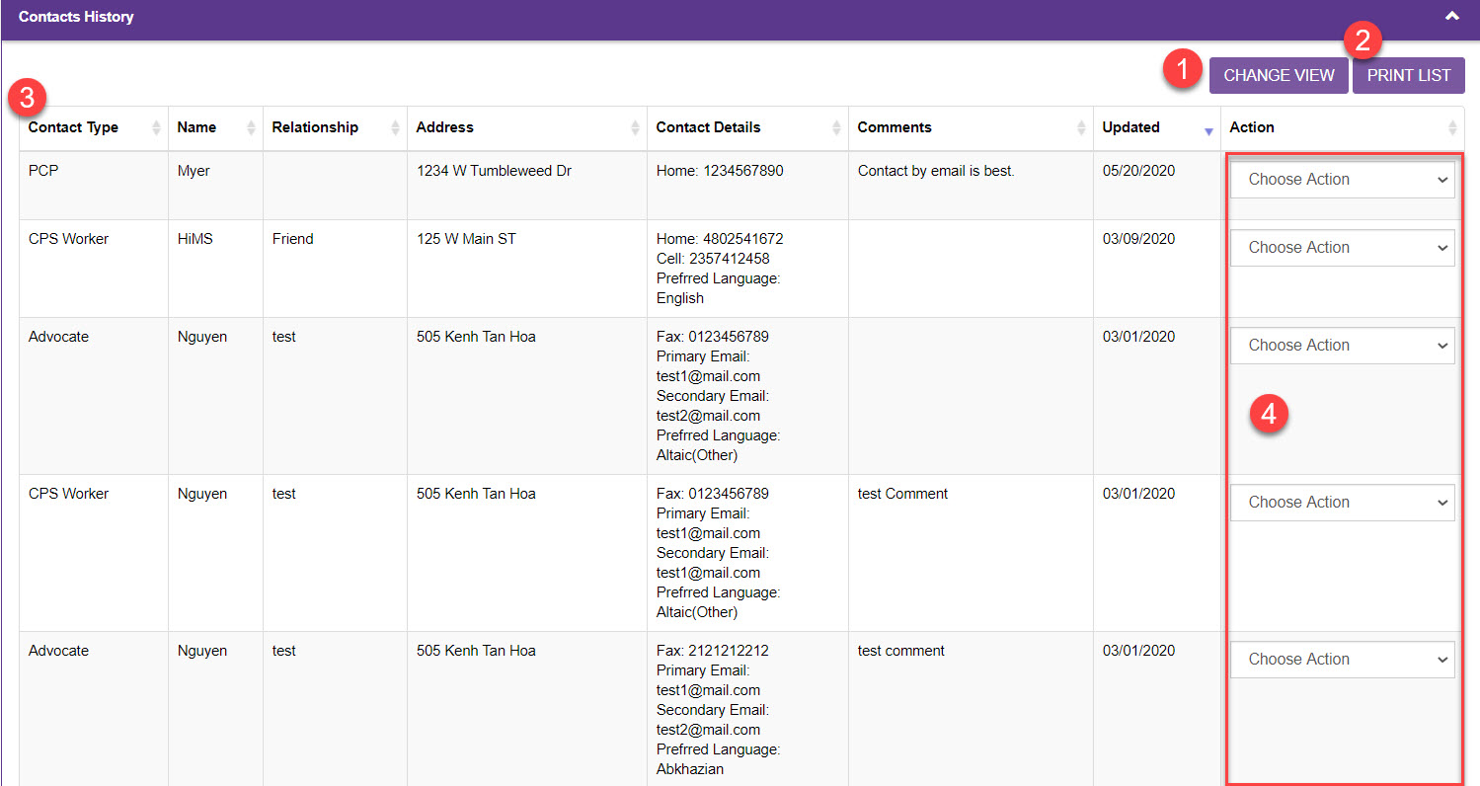Sort by Comments column arrows

1081,127
